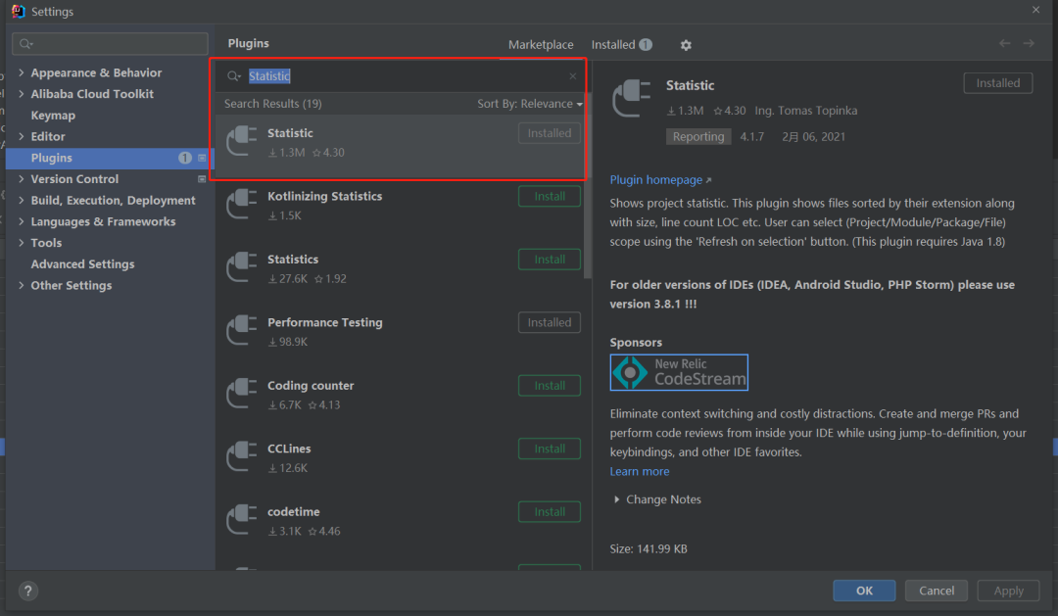Click the codetime plugin icon
The image size is (1058, 616).
point(242,520)
